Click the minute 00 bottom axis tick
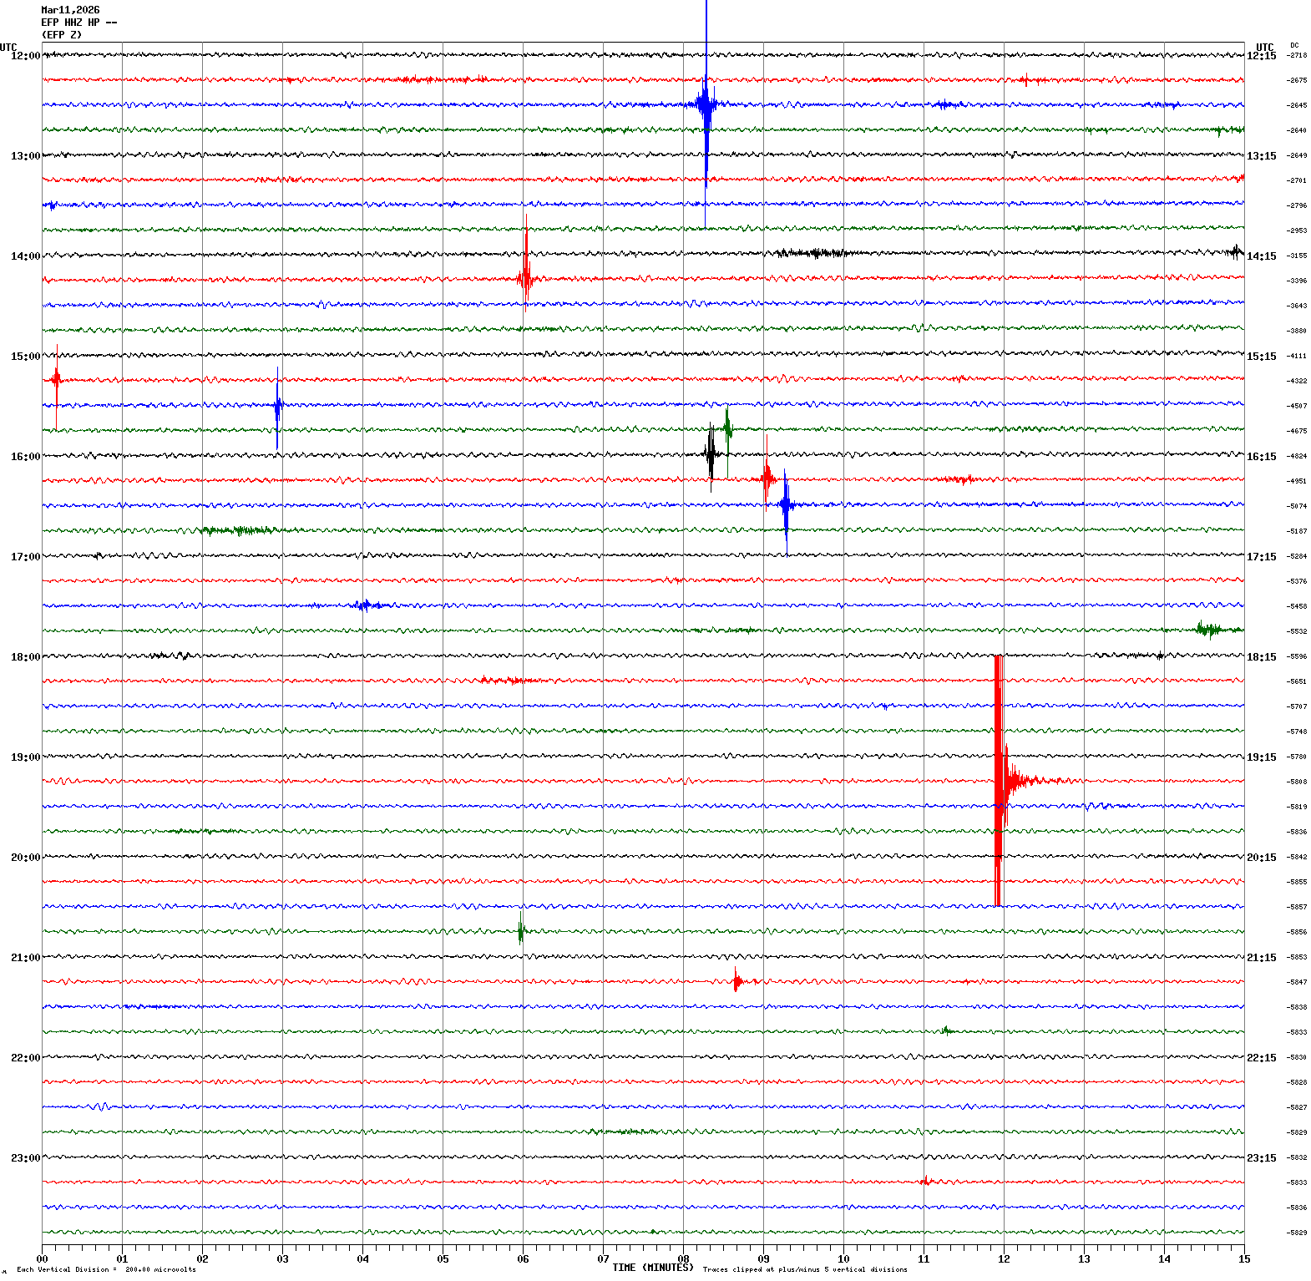The image size is (1311, 1281). pyautogui.click(x=42, y=1259)
